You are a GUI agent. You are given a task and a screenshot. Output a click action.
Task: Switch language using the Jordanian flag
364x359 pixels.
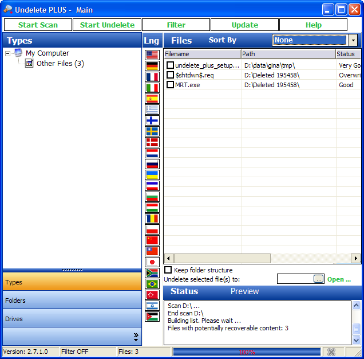tap(152, 317)
